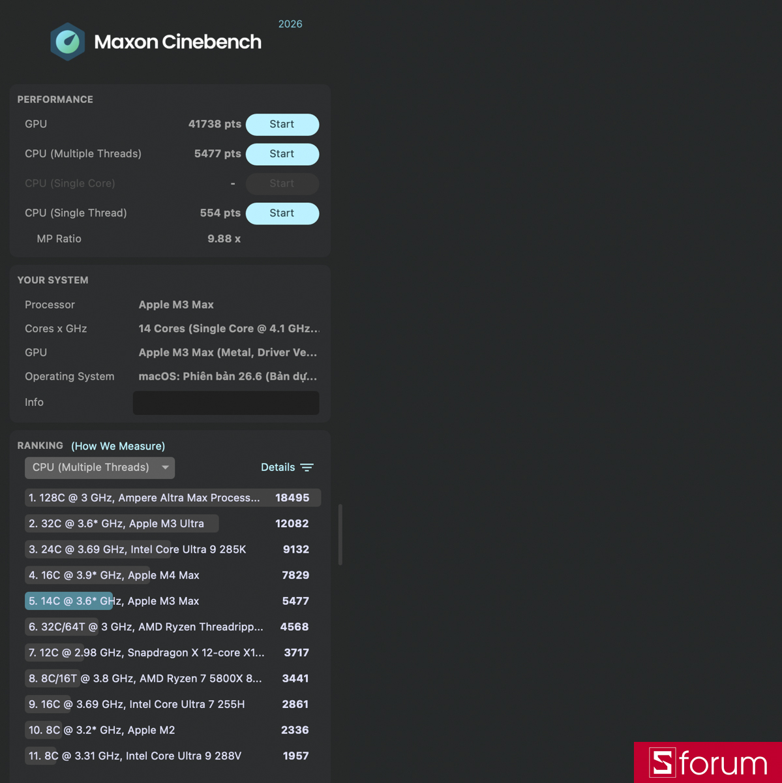Select highlighted Apple M3 Max ranking row
The height and width of the screenshot is (783, 782).
pos(173,601)
